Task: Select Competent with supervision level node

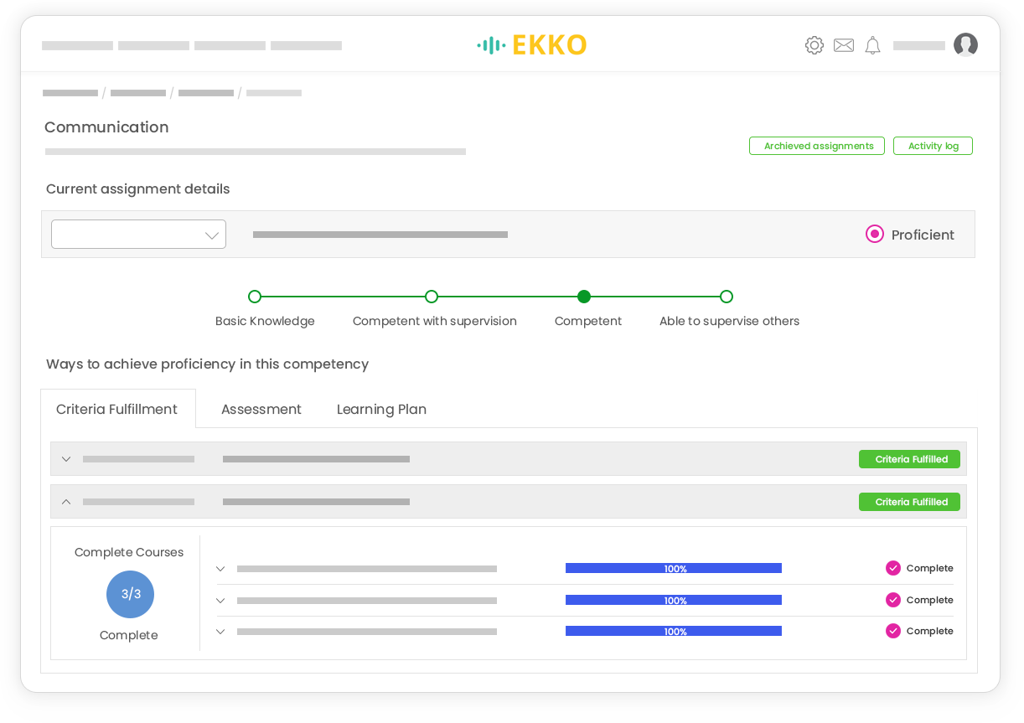Action: tap(432, 297)
